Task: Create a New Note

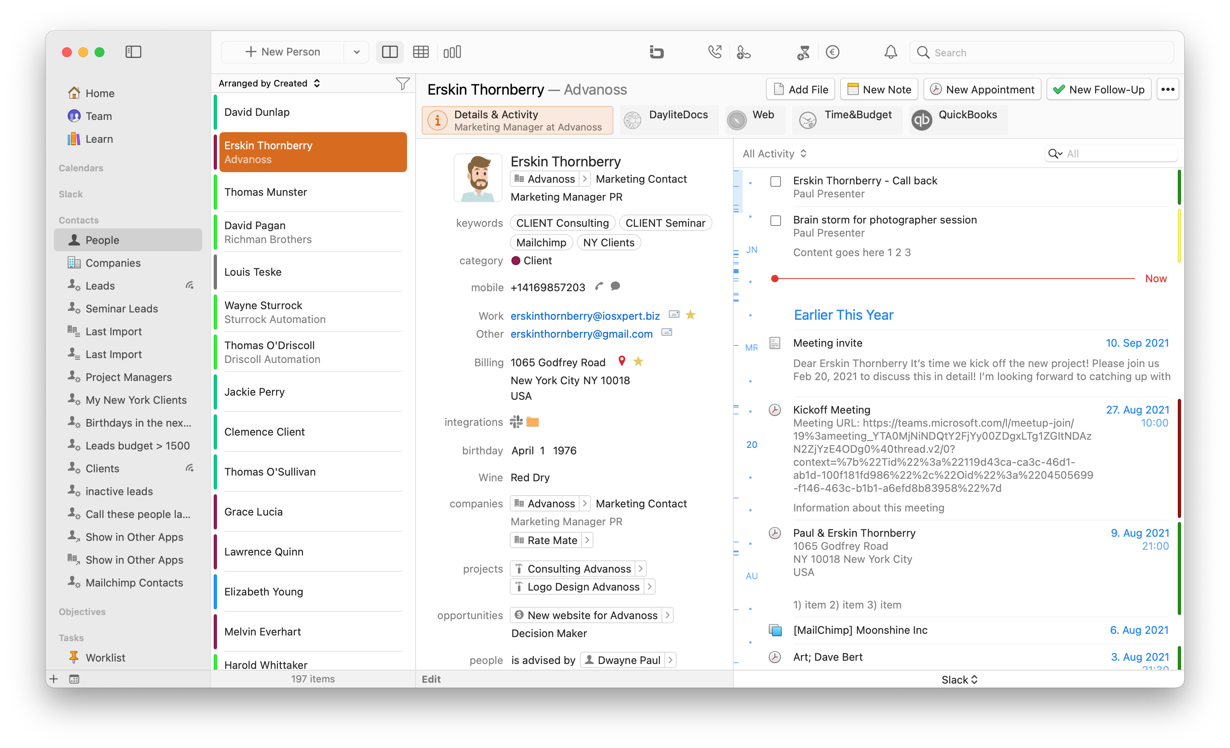Action: pos(879,89)
